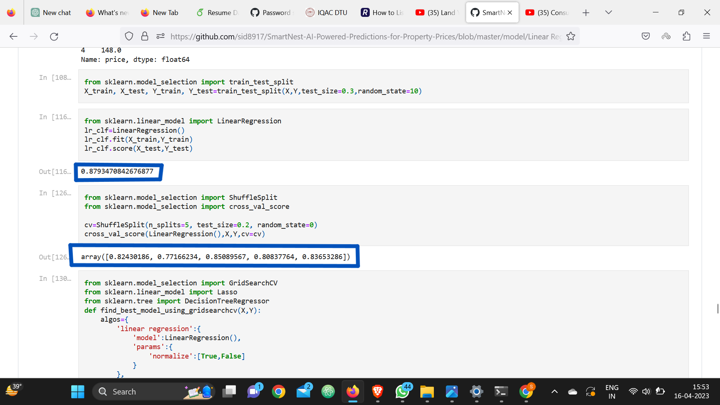The width and height of the screenshot is (720, 405).
Task: Click the site padlock security icon
Action: pyautogui.click(x=145, y=36)
